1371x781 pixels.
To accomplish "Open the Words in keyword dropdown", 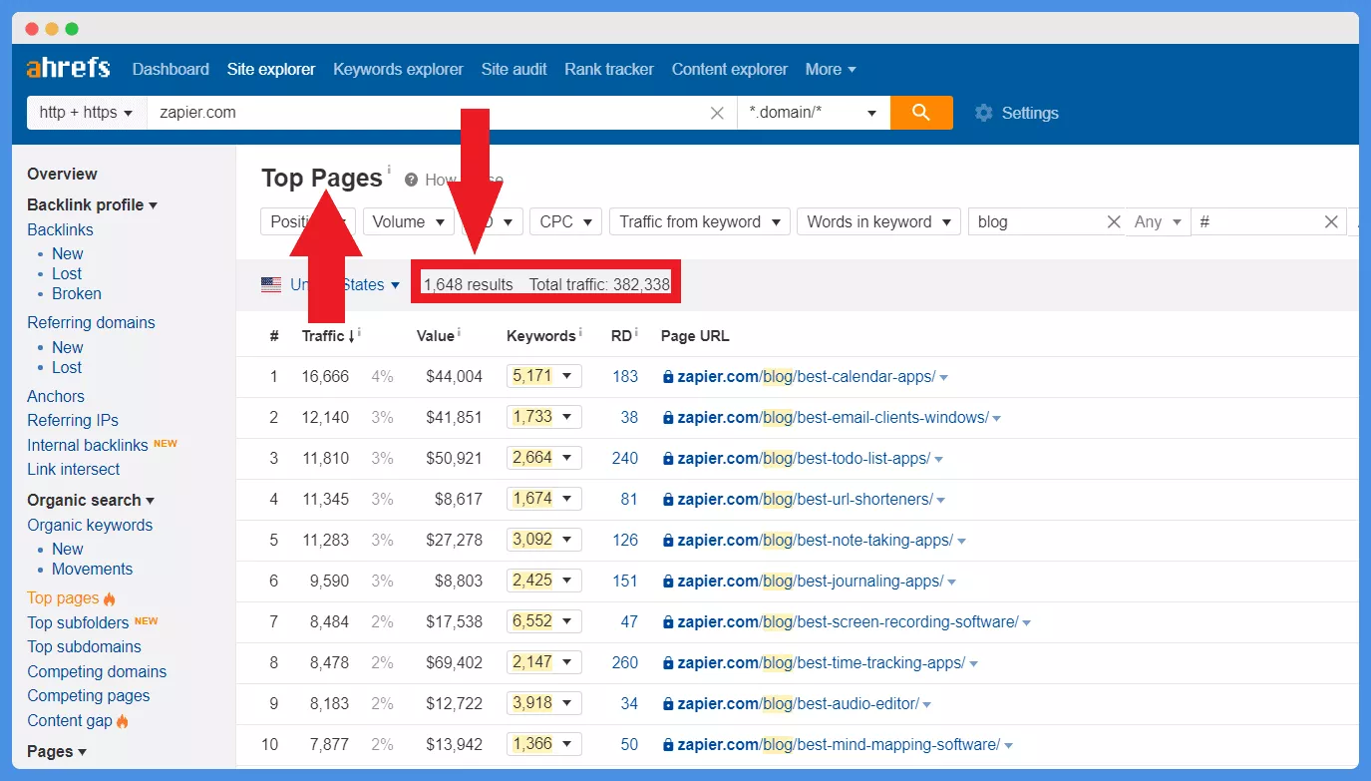I will coord(878,221).
